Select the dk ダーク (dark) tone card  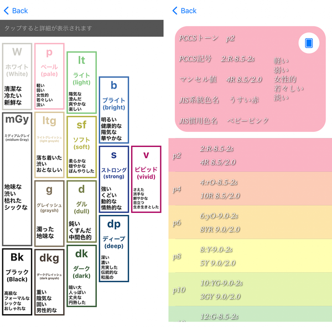coord(82,275)
